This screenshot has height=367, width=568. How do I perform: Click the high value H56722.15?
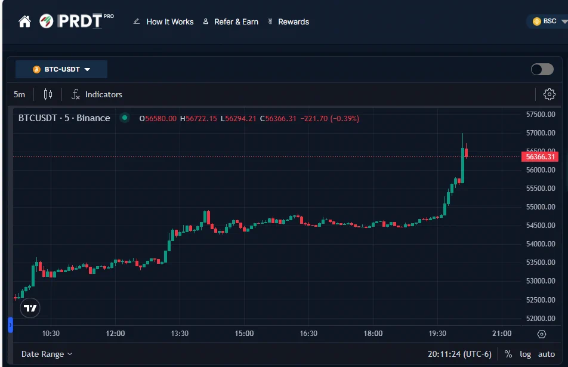point(199,119)
